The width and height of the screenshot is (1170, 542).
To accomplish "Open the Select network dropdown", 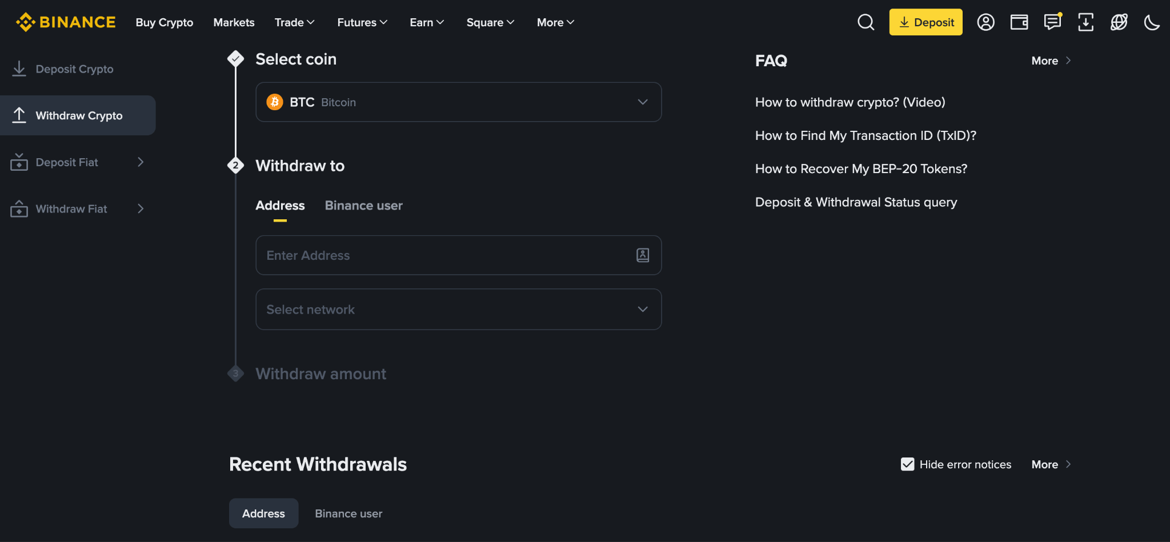I will tap(458, 309).
